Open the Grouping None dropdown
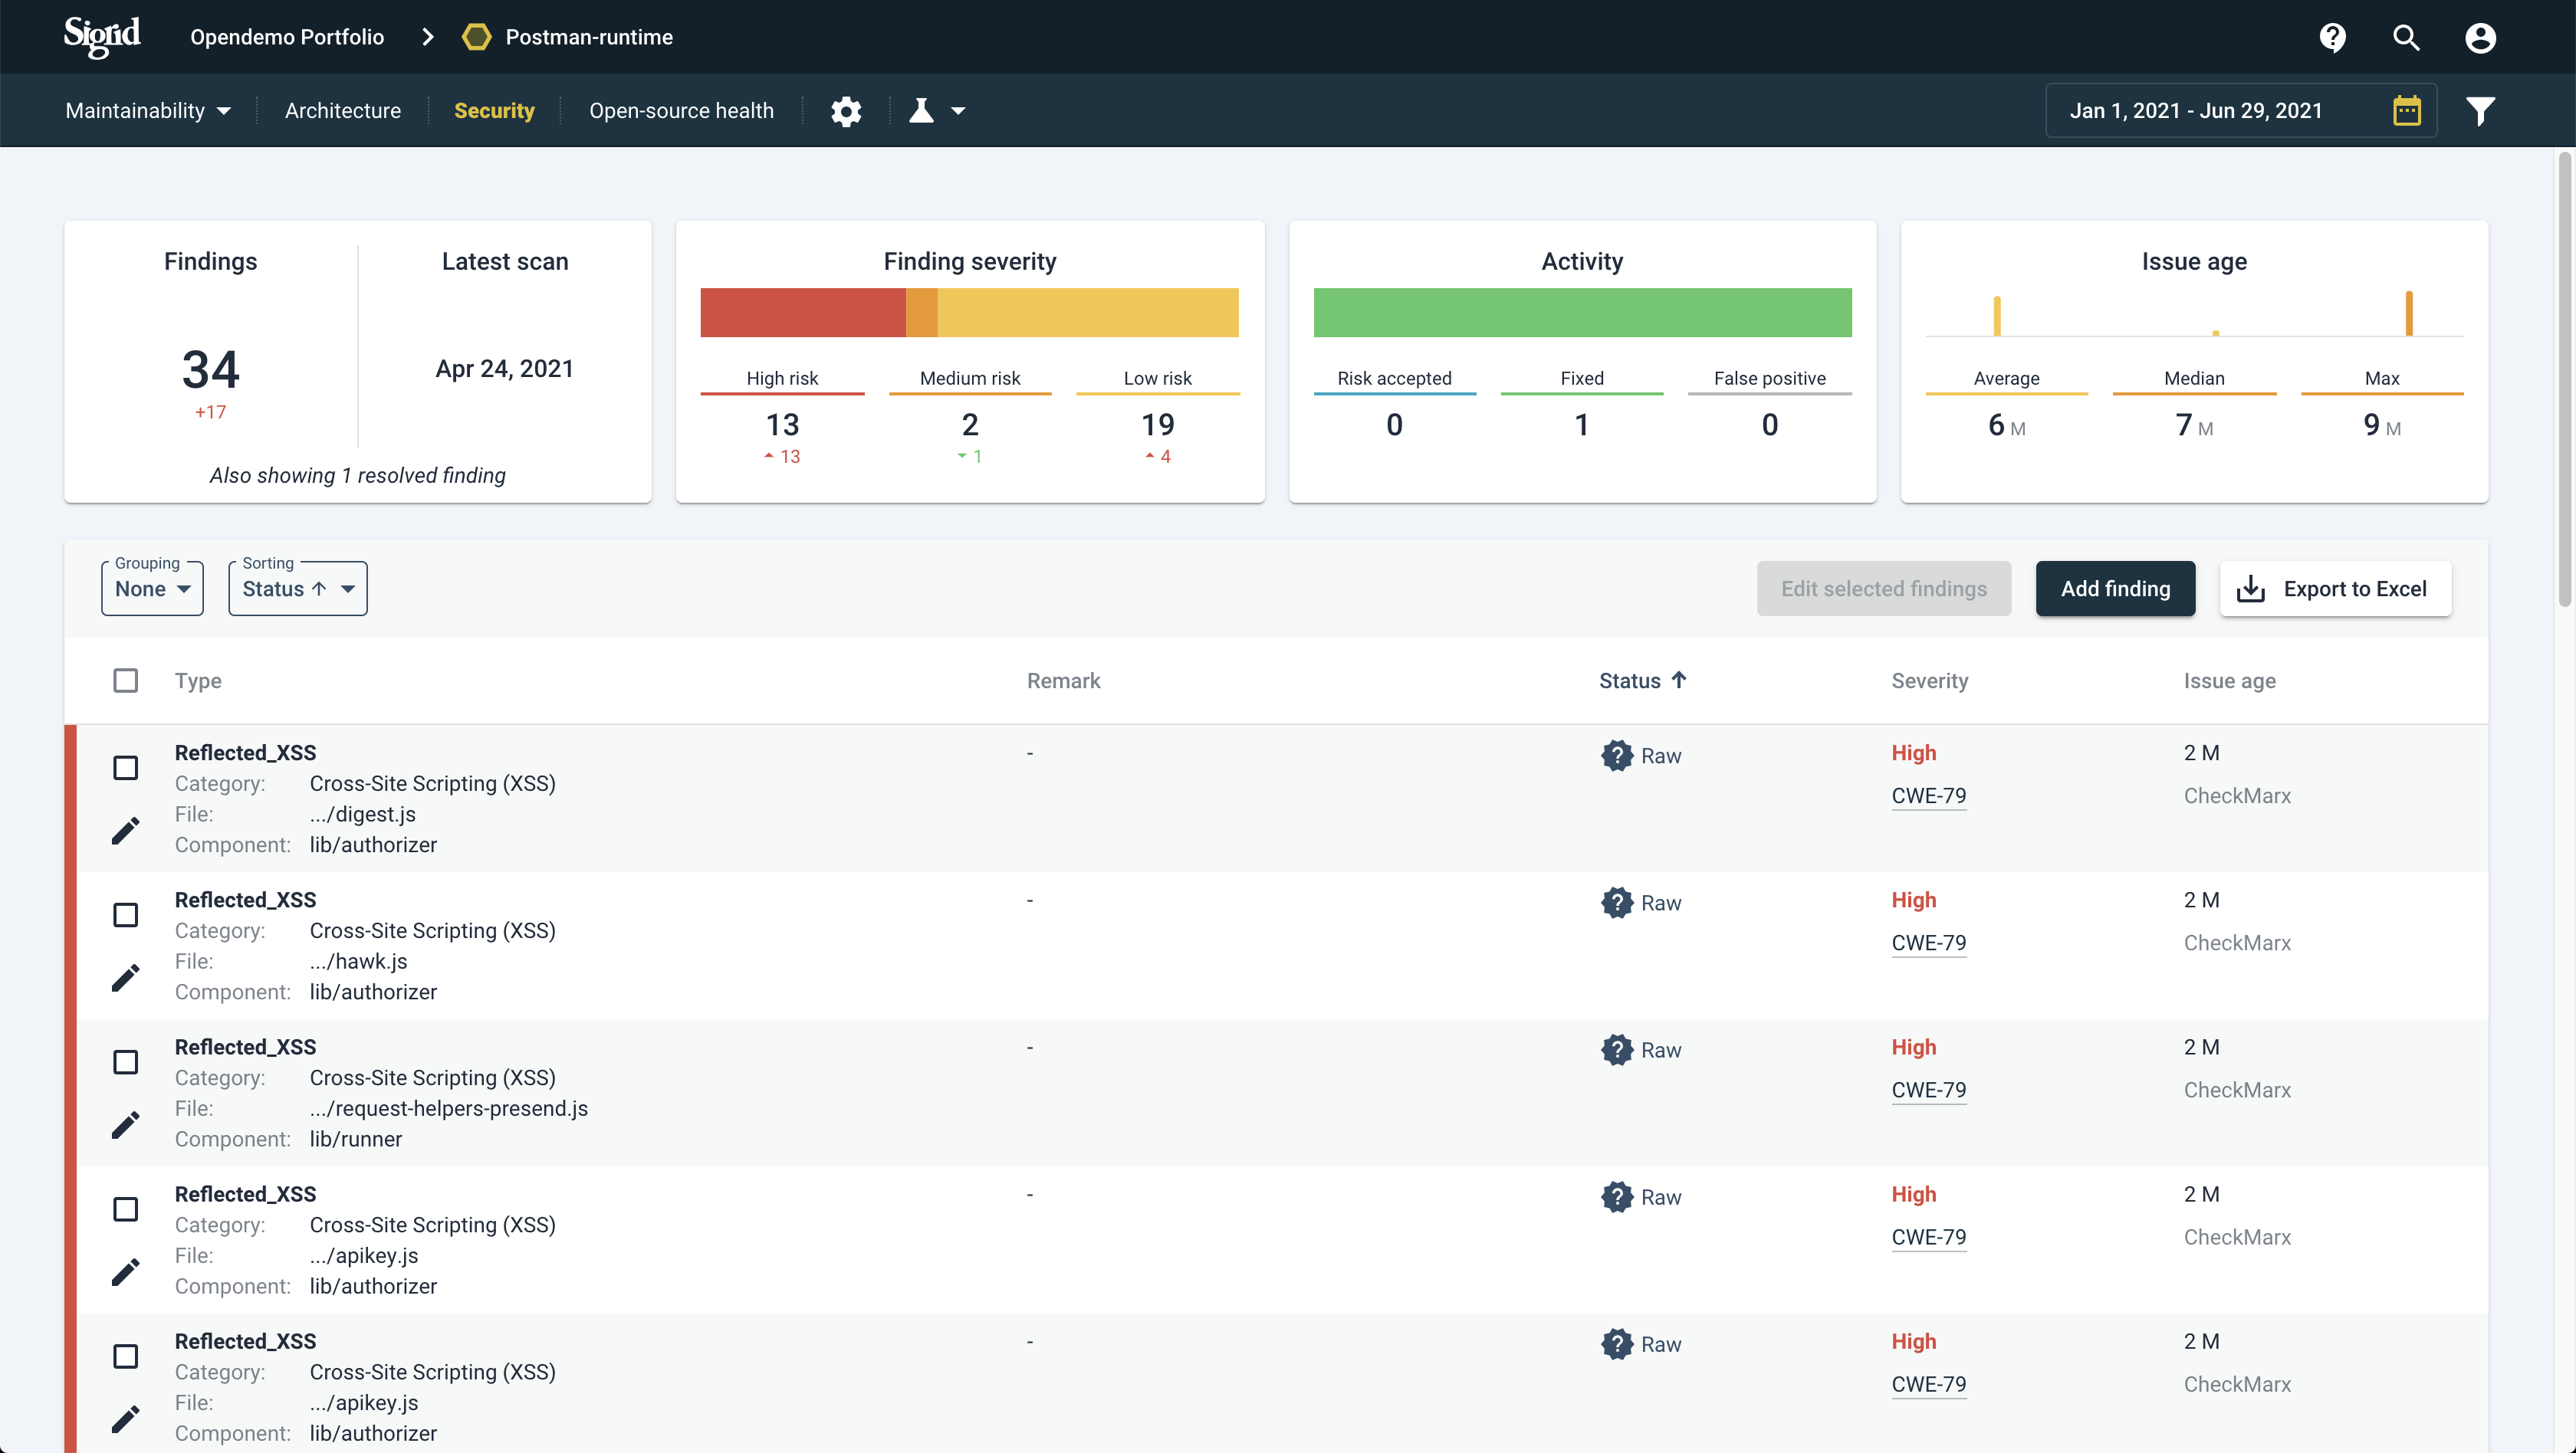The width and height of the screenshot is (2576, 1453). (152, 589)
